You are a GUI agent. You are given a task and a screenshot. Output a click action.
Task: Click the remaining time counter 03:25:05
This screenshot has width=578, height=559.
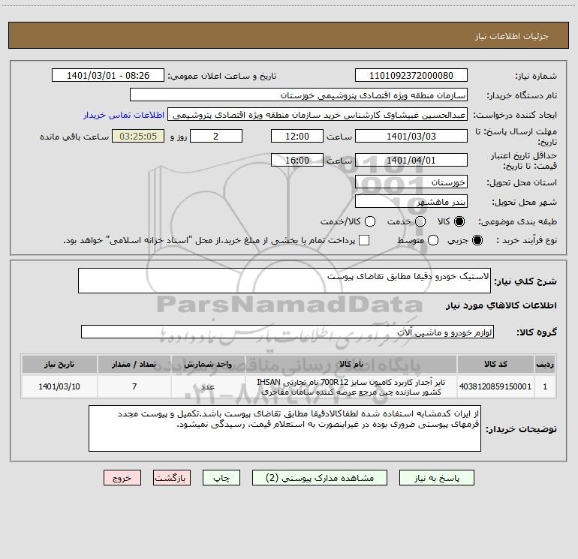click(138, 137)
